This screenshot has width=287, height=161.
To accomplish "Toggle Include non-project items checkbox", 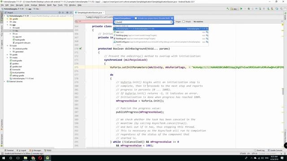I will click(x=136, y=18).
